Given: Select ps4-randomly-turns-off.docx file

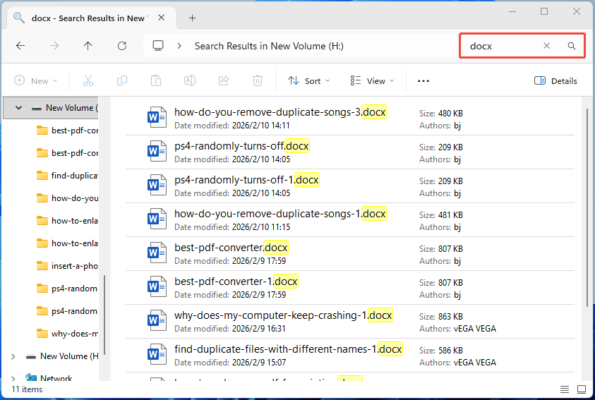Looking at the screenshot, I should pyautogui.click(x=350, y=152).
